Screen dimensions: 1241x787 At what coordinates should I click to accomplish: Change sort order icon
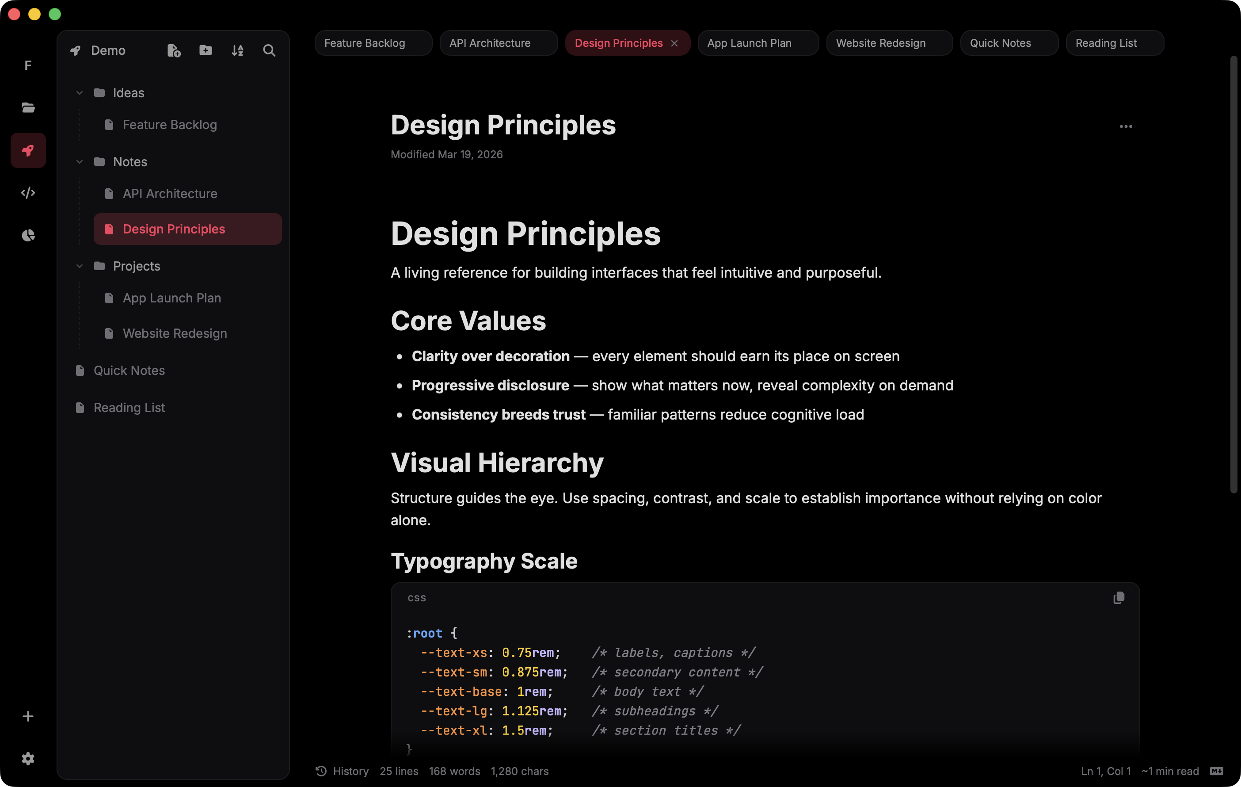pos(238,50)
